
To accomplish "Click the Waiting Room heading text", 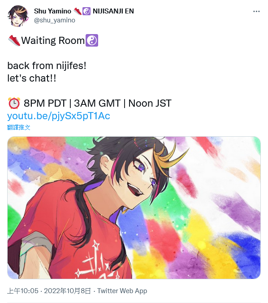I will [53, 41].
